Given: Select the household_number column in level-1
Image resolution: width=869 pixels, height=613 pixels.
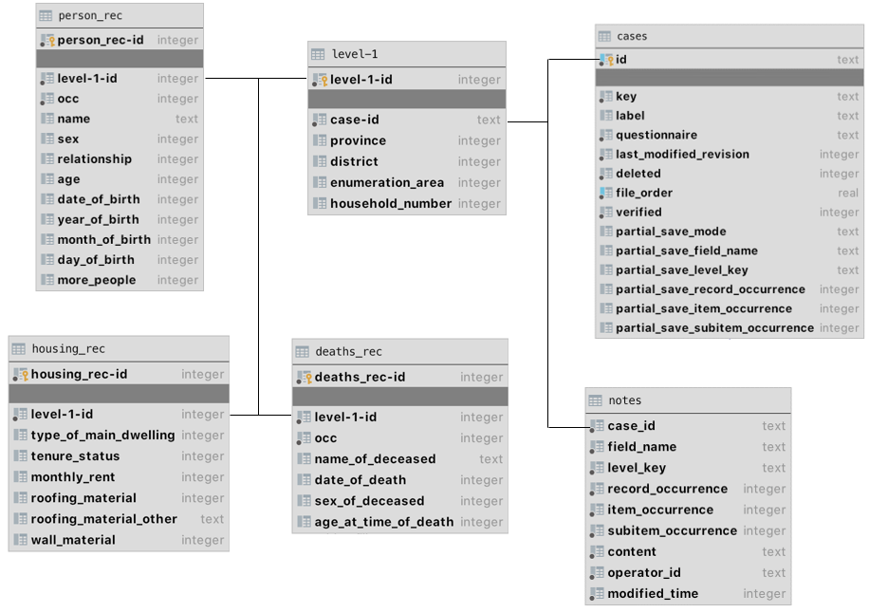Looking at the screenshot, I should (390, 203).
